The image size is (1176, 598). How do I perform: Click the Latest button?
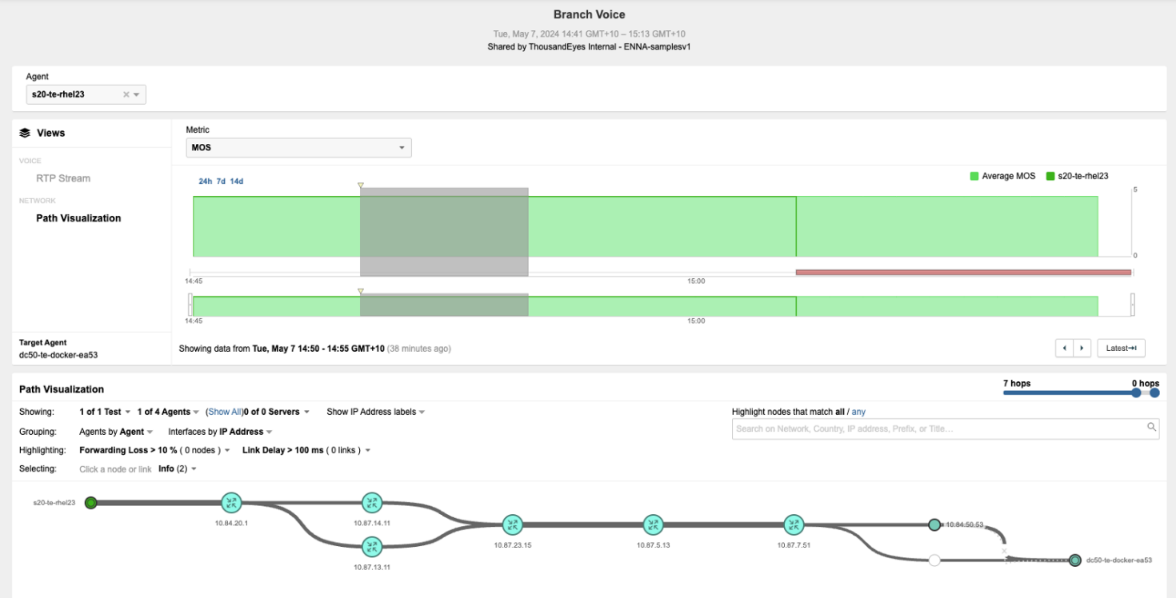pyautogui.click(x=1121, y=348)
